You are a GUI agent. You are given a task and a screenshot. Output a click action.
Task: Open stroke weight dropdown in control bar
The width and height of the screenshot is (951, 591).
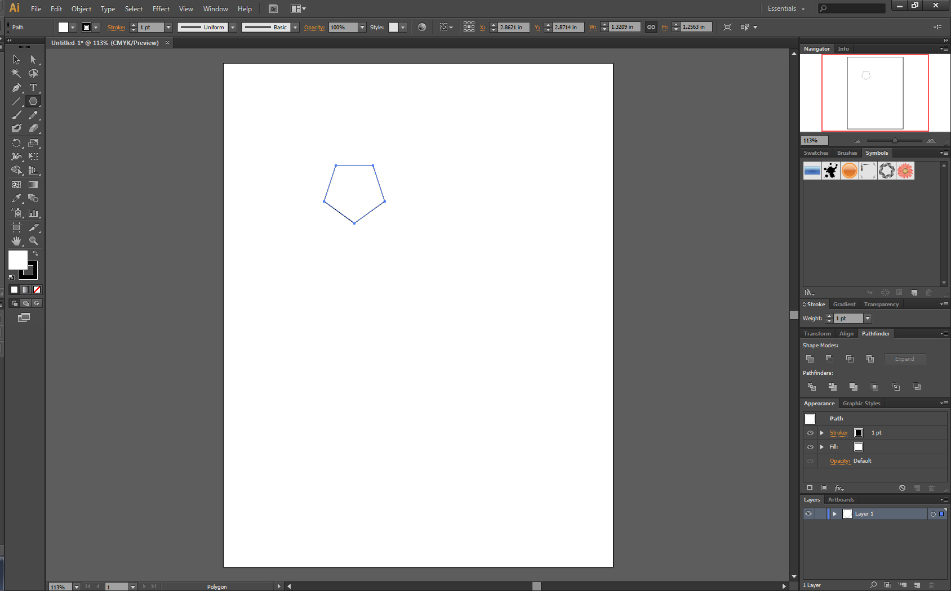click(x=168, y=27)
